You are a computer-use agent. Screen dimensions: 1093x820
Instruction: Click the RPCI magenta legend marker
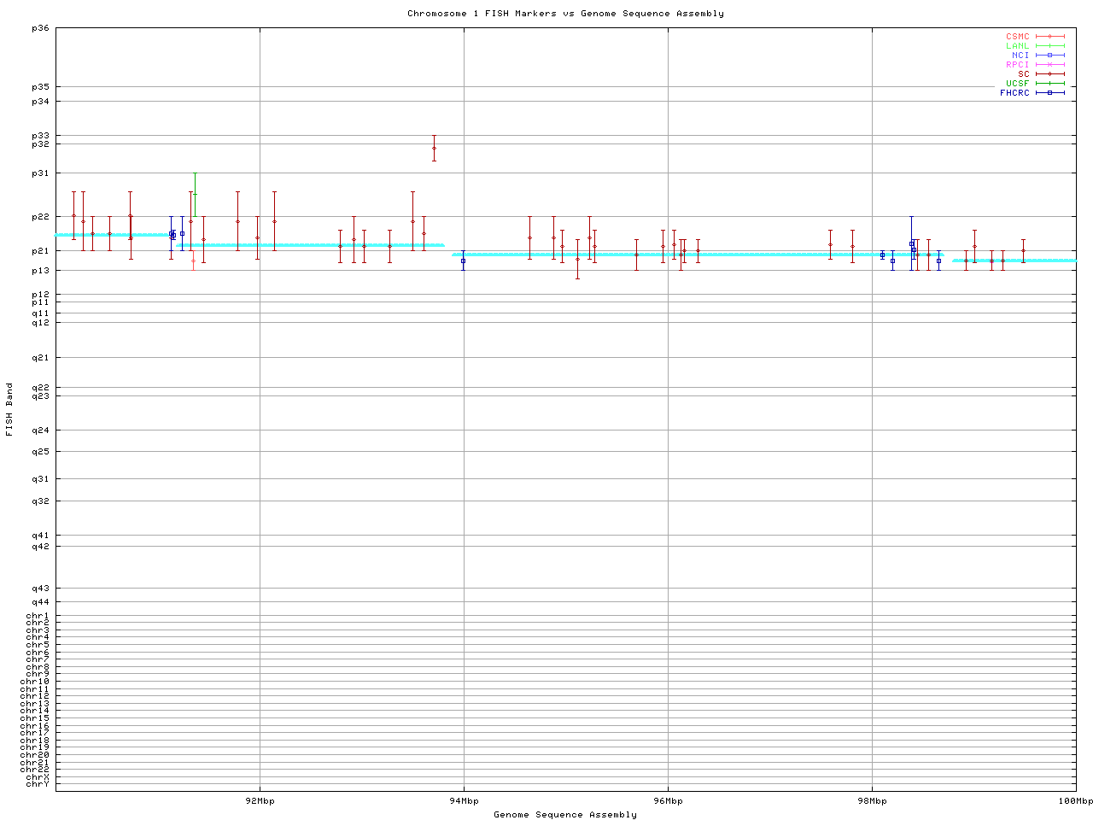tap(1049, 65)
